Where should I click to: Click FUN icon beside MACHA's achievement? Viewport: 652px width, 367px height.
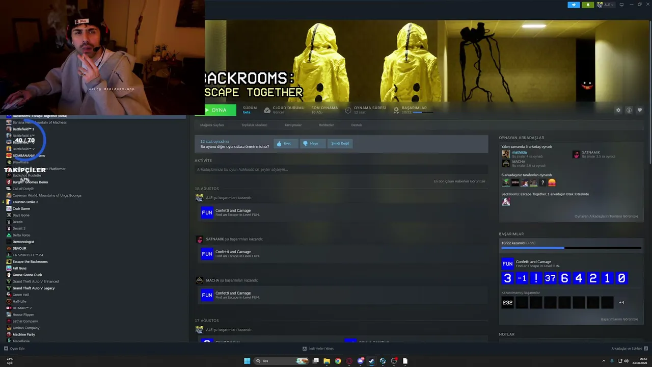[207, 295]
